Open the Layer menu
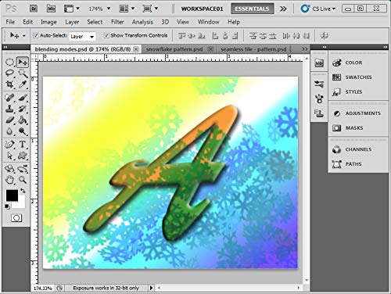 point(72,22)
